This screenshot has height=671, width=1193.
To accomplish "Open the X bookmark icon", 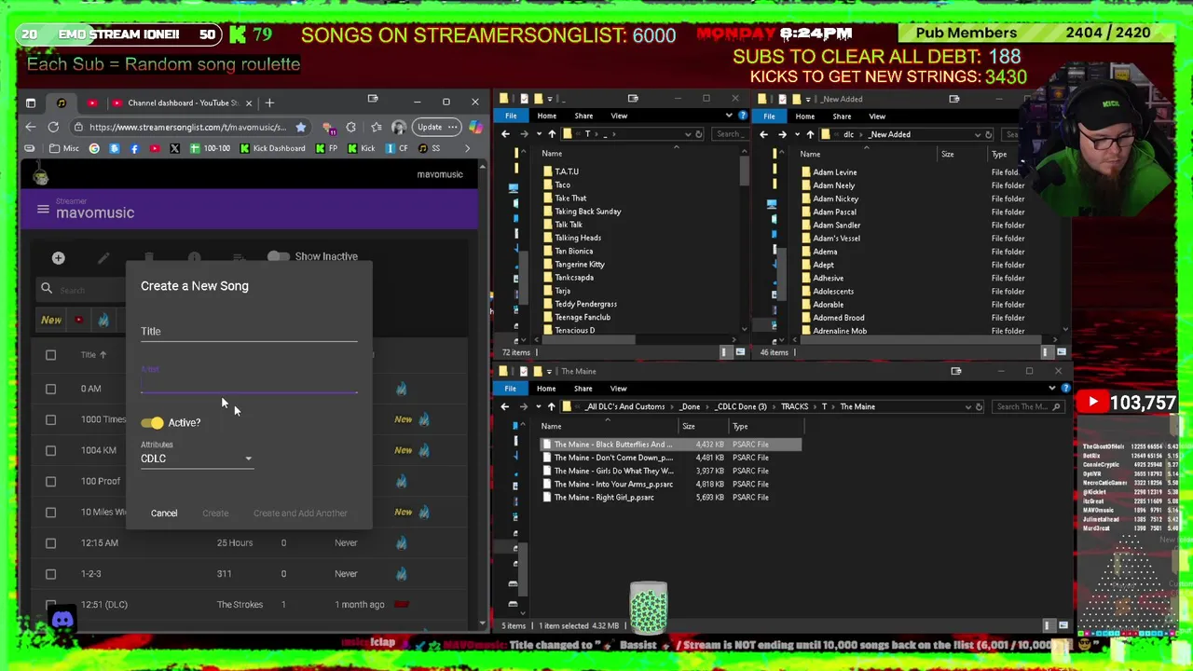I will coord(174,148).
